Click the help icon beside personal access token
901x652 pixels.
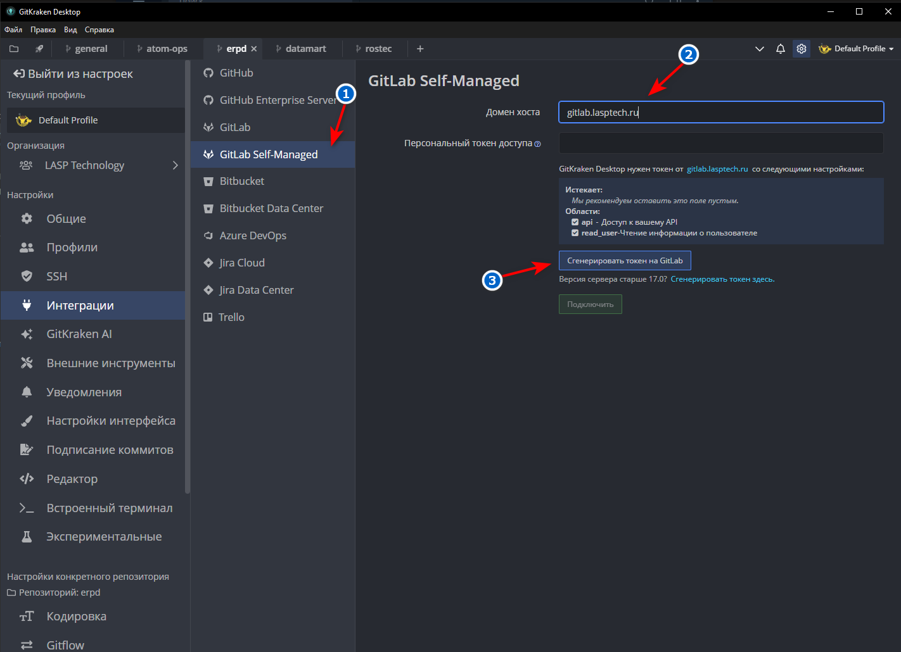[x=537, y=144]
